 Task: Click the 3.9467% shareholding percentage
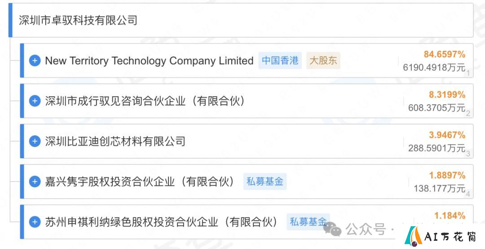(x=447, y=135)
